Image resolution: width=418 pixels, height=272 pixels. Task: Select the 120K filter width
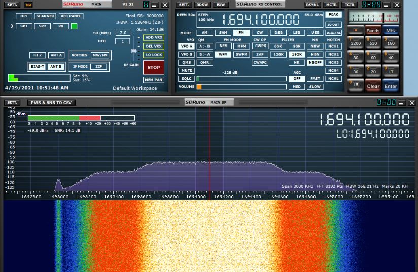tap(278, 54)
